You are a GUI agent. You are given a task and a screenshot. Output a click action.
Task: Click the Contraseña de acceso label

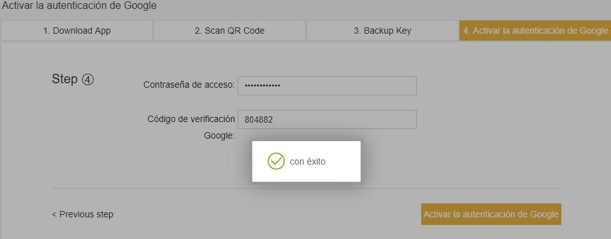pos(189,85)
